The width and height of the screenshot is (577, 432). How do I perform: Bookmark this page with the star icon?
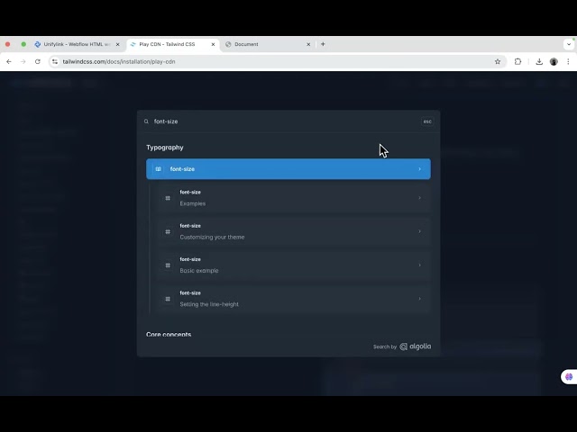[498, 62]
